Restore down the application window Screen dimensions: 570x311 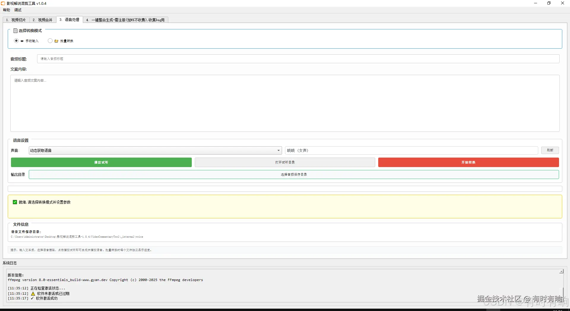pos(549,3)
